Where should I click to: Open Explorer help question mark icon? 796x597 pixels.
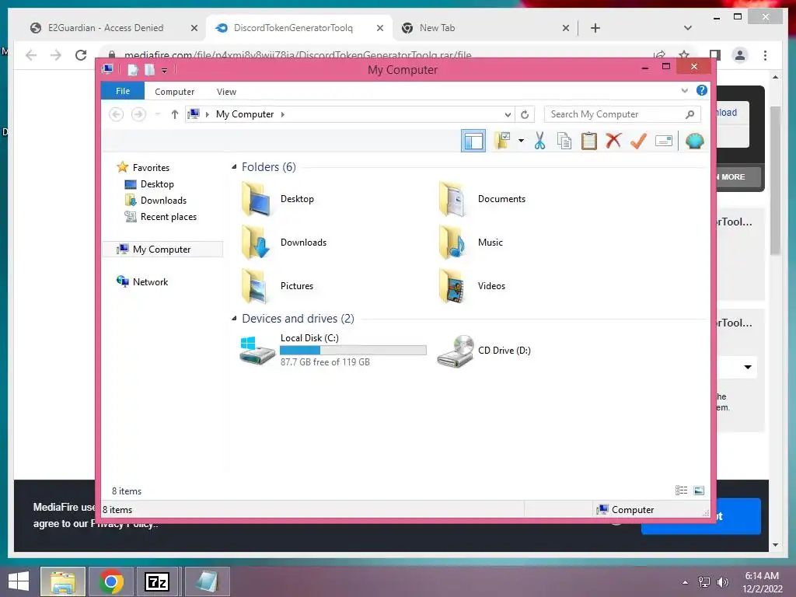702,90
